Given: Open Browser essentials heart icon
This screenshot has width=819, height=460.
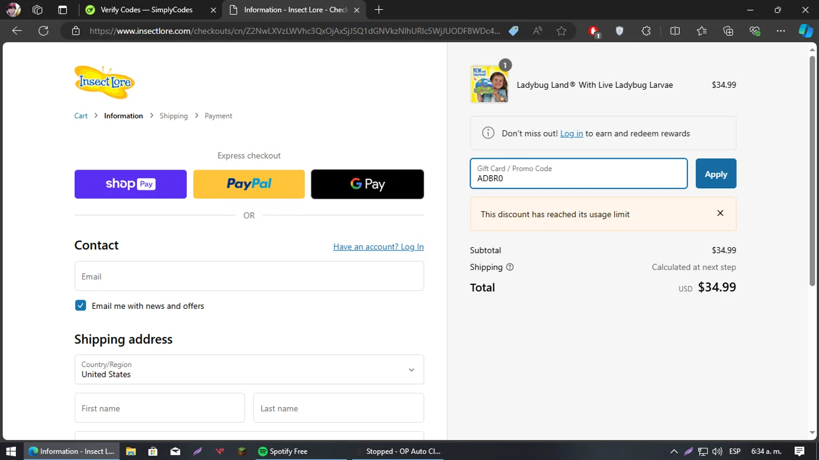Looking at the screenshot, I should click(x=755, y=31).
